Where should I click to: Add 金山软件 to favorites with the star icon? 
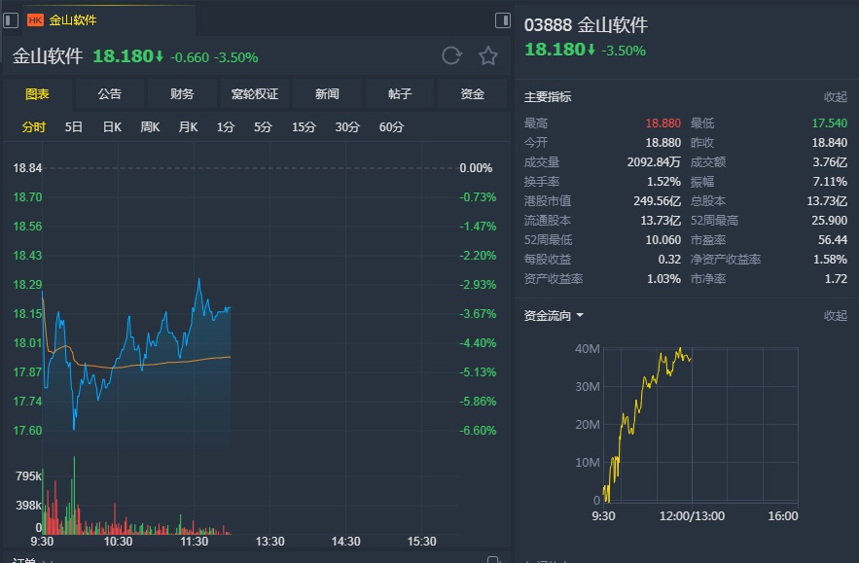click(488, 55)
